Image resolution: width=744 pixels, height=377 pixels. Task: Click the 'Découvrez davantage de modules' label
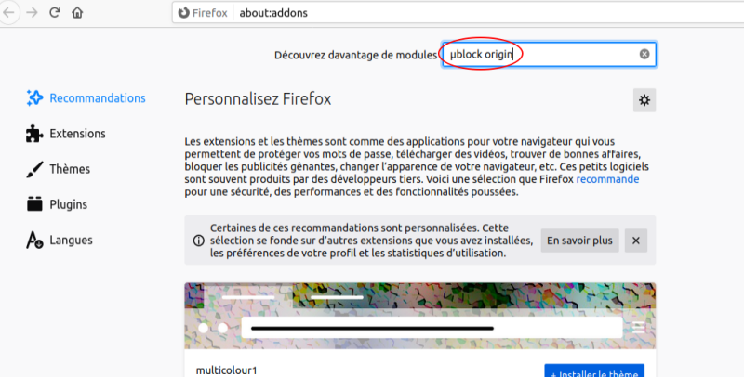(355, 55)
